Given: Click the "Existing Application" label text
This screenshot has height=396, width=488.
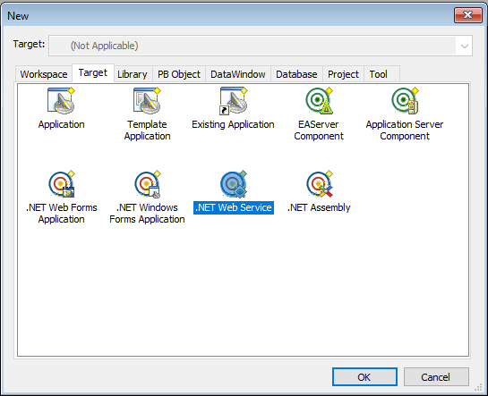Looking at the screenshot, I should [x=233, y=124].
